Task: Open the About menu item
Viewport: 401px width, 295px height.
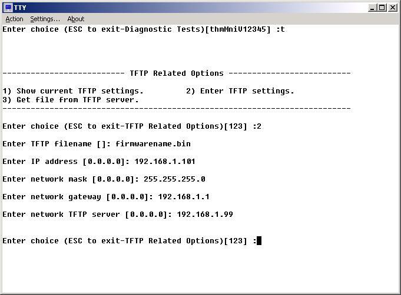Action: [75, 19]
